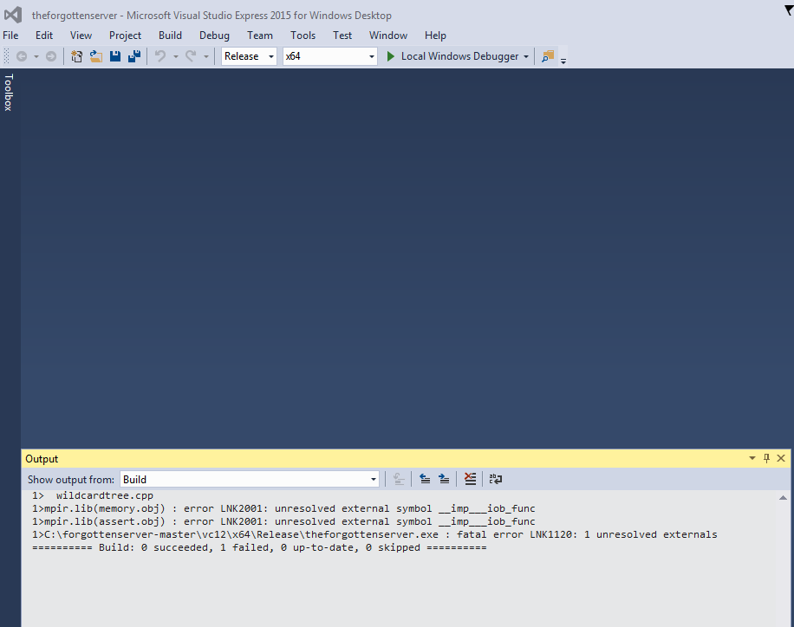Open the Team menu
The image size is (794, 627).
[x=260, y=36]
